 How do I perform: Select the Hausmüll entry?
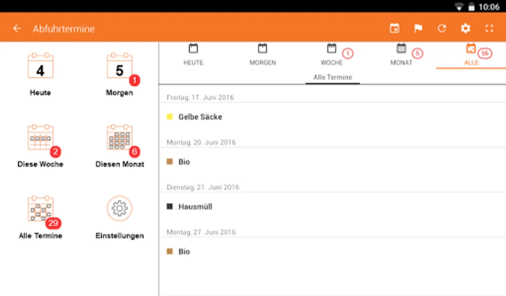click(x=332, y=207)
